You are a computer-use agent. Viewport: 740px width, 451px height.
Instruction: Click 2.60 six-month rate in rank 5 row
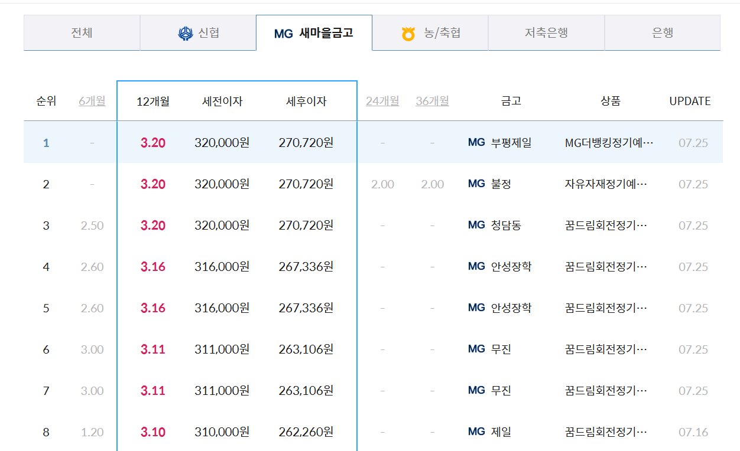tap(92, 308)
